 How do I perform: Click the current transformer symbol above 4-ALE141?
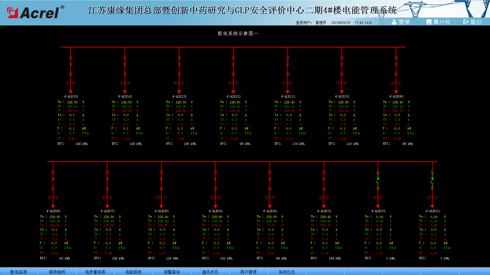[125, 83]
